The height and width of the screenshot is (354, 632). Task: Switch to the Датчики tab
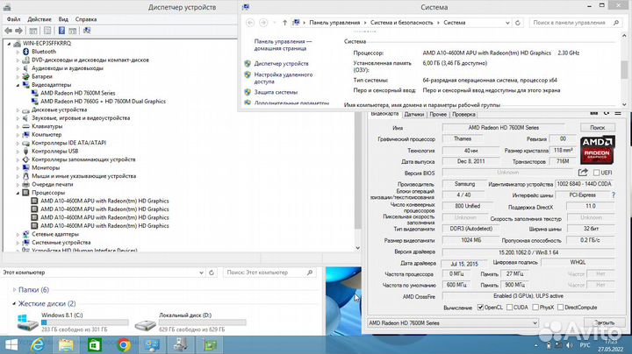tap(414, 115)
